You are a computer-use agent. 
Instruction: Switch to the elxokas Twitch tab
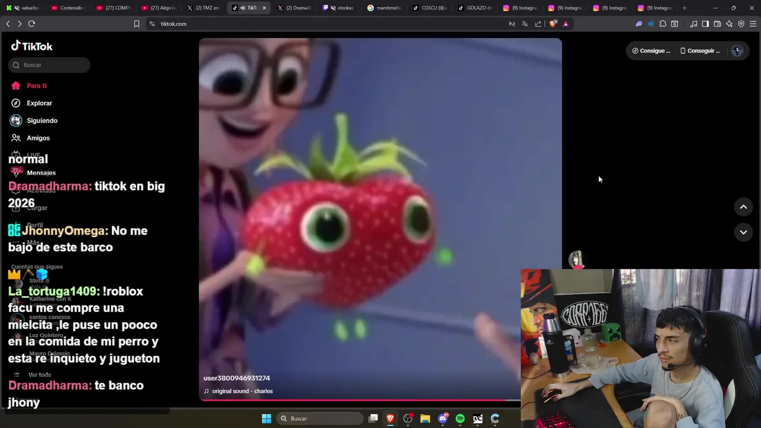(x=339, y=8)
